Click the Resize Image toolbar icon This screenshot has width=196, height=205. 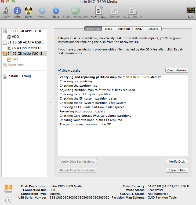coord(132,10)
